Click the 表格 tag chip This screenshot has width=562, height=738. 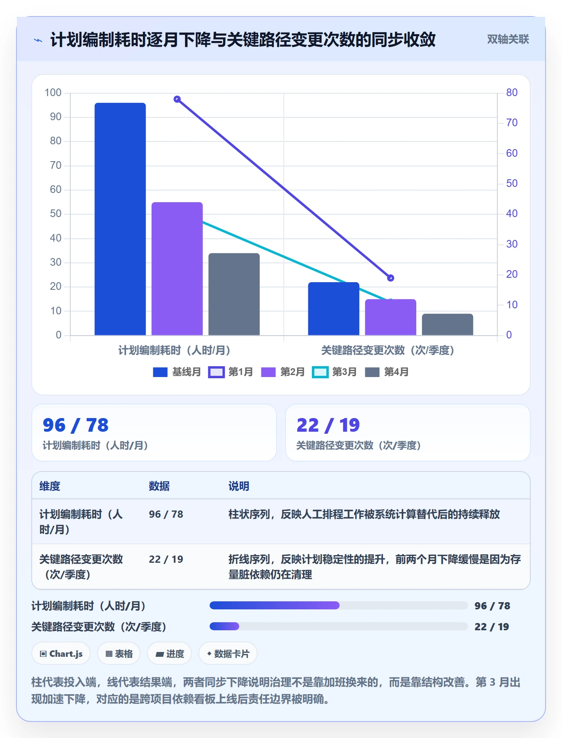point(119,654)
